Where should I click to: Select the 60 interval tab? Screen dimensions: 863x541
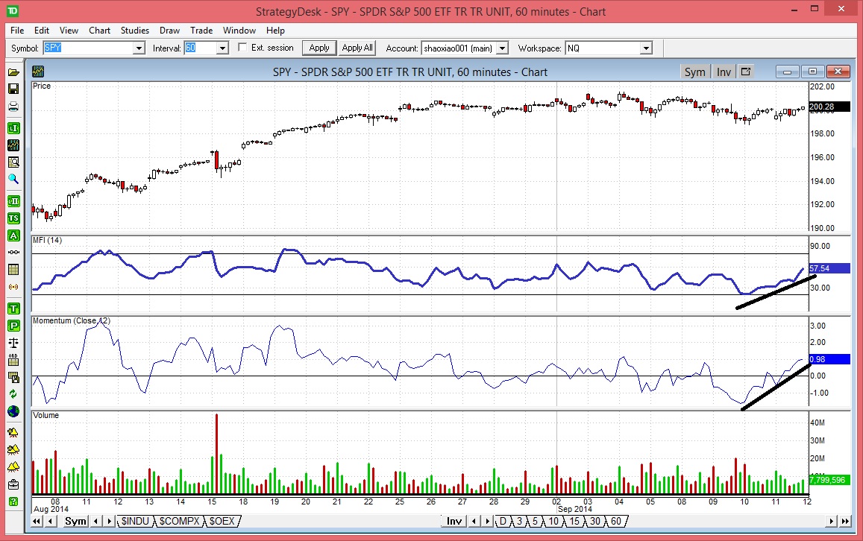(x=616, y=521)
